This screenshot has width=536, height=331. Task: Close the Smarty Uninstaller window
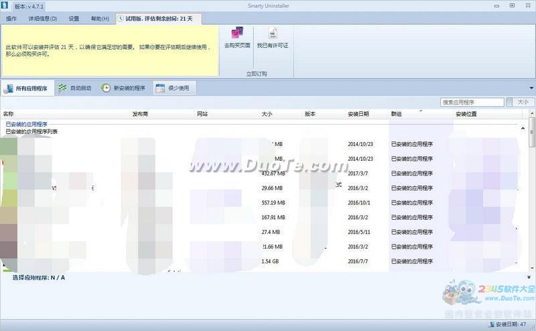[x=528, y=5]
